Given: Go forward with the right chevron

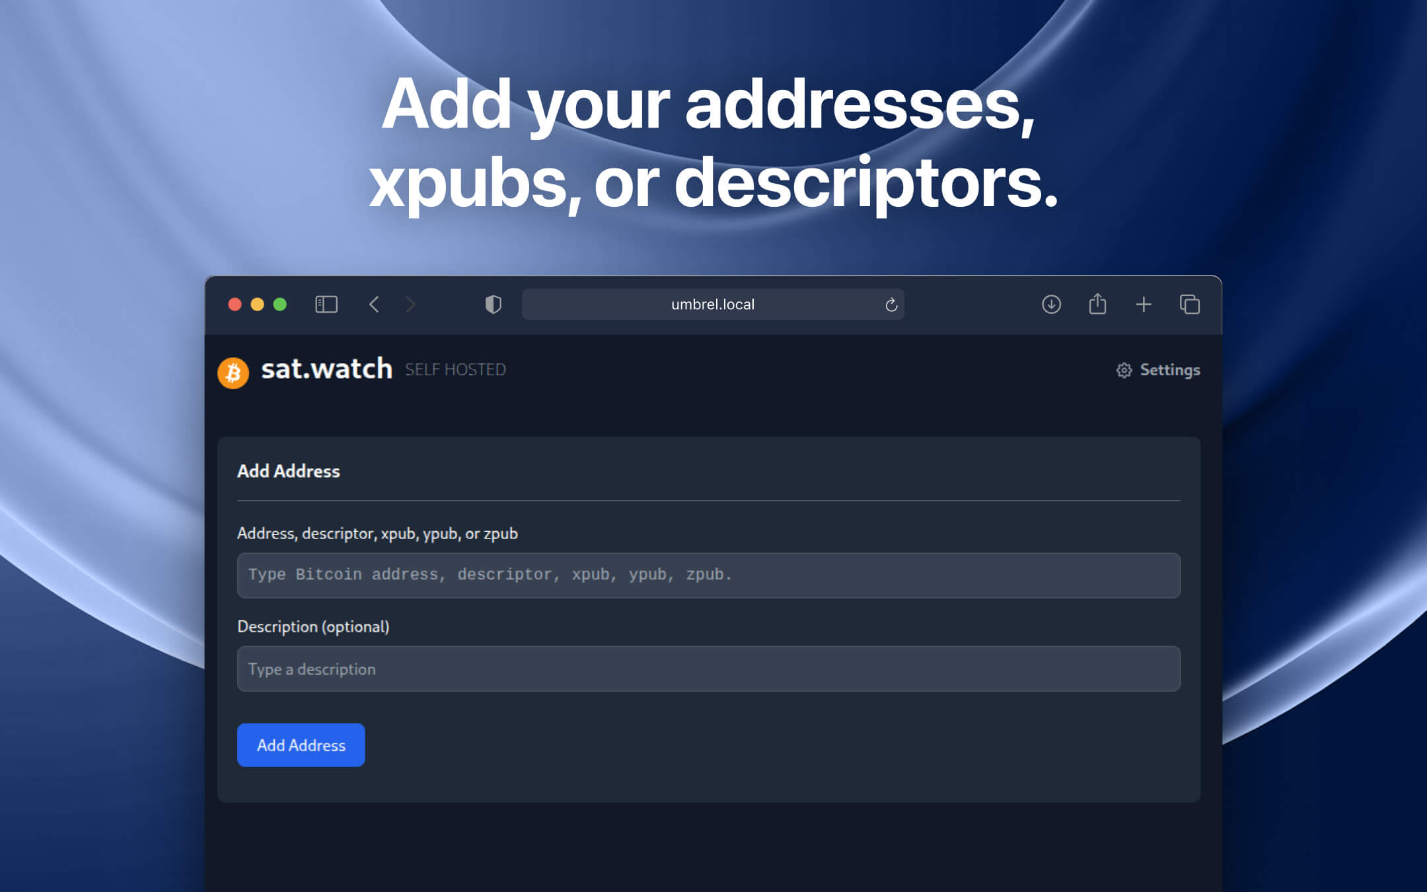Looking at the screenshot, I should (x=410, y=304).
